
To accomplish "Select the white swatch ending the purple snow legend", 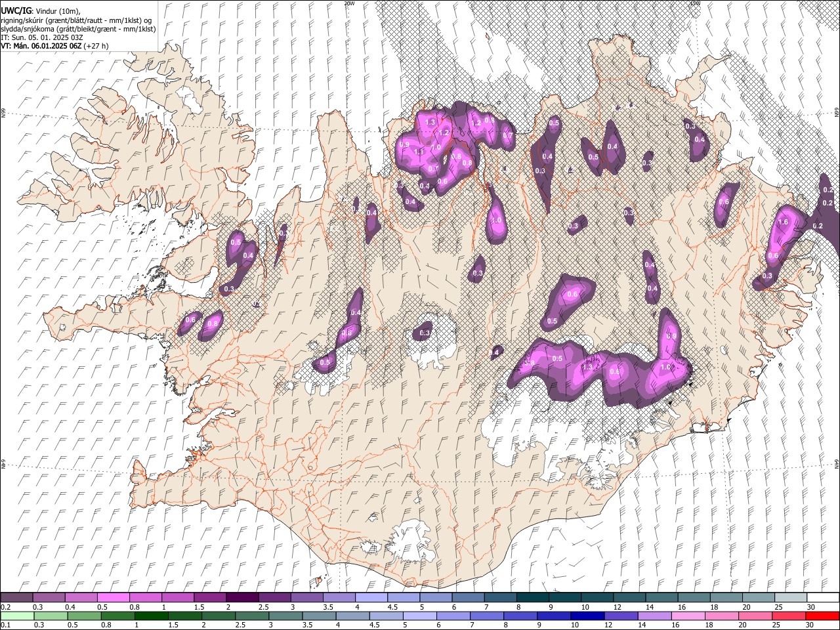I will [822, 597].
